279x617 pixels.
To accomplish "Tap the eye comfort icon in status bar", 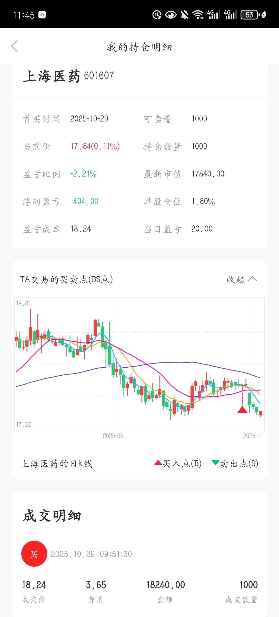I will click(171, 15).
